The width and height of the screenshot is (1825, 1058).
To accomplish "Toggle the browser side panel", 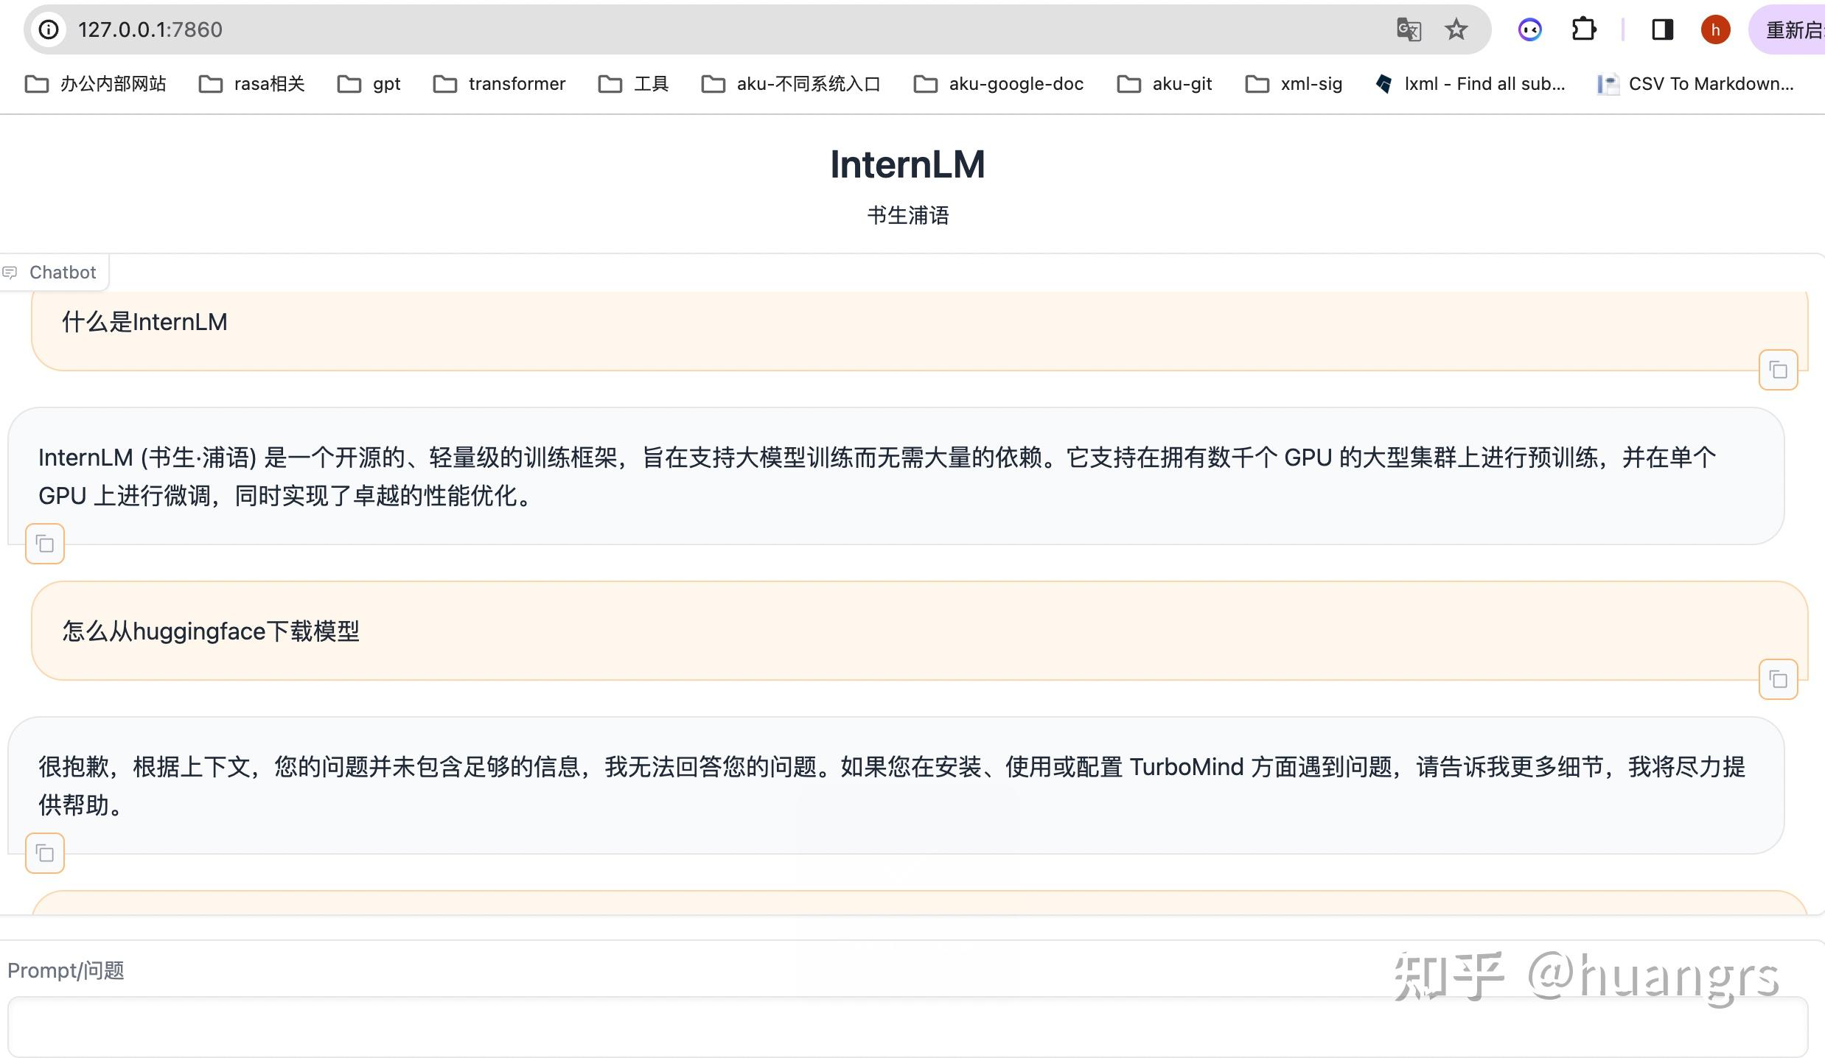I will coord(1662,29).
